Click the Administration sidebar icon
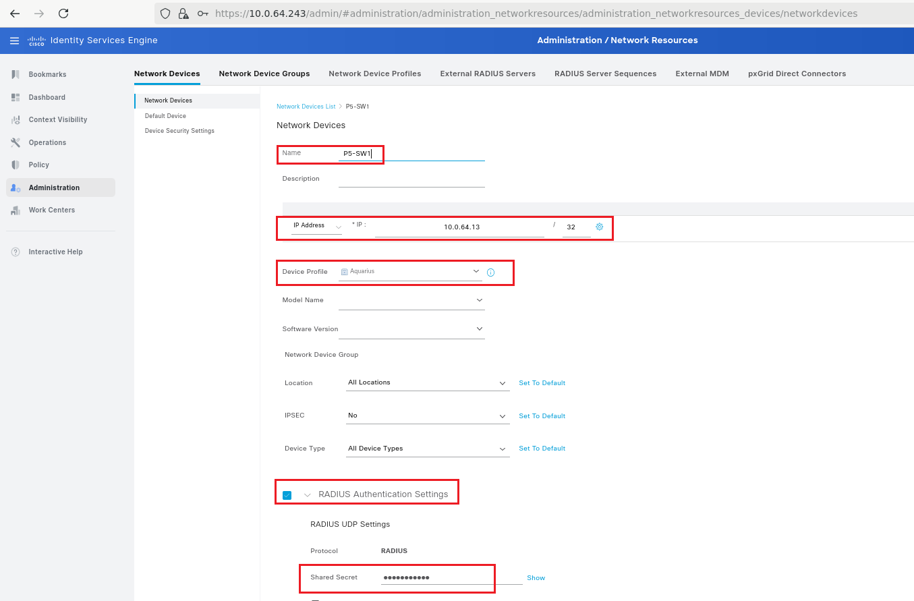Screen dimensions: 914x601 pyautogui.click(x=16, y=188)
